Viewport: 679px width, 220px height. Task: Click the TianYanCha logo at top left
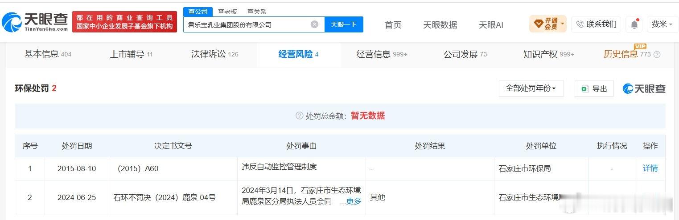click(35, 22)
